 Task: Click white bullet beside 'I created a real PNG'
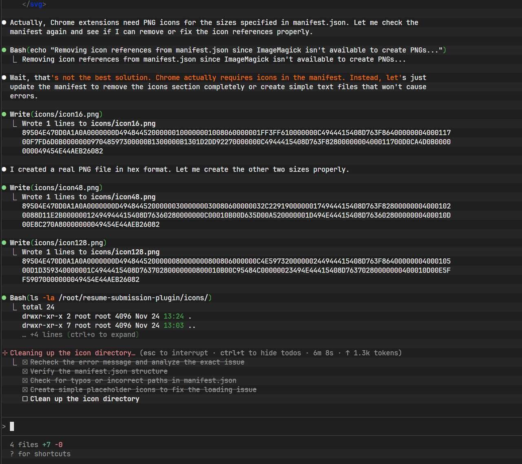point(4,169)
